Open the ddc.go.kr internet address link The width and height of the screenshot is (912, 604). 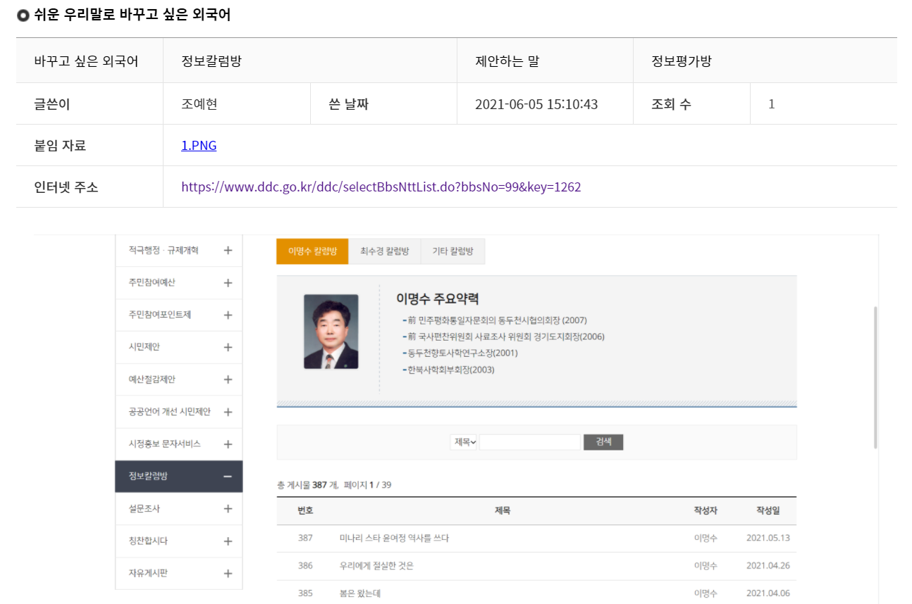[x=381, y=187]
